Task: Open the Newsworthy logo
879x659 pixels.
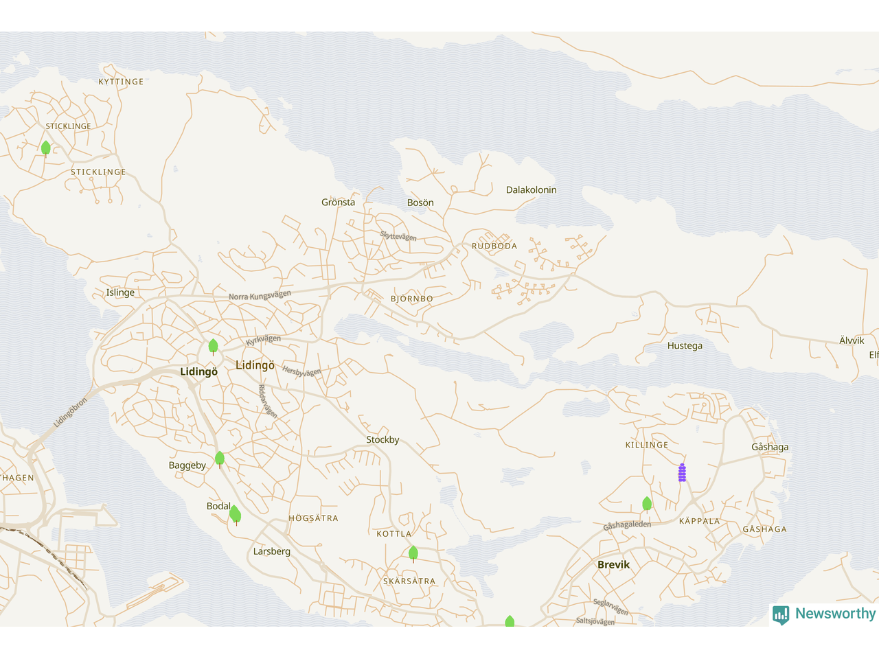Action: [x=824, y=614]
